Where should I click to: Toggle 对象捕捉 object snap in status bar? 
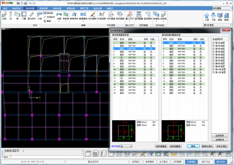[191, 162]
